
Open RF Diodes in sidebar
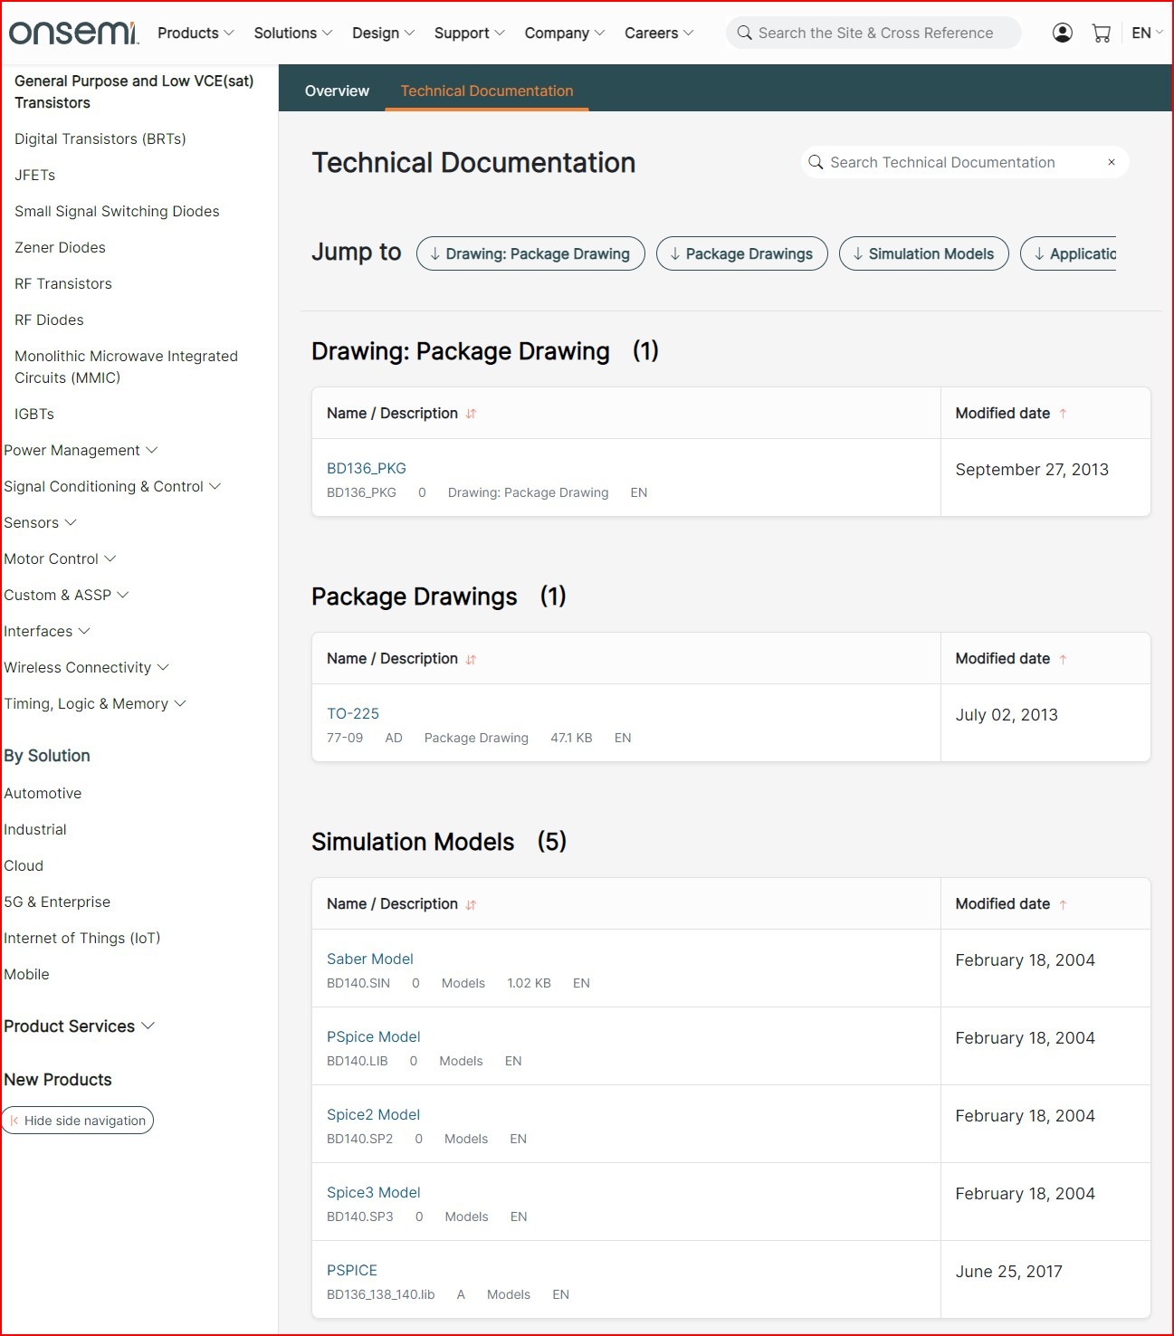pyautogui.click(x=49, y=320)
